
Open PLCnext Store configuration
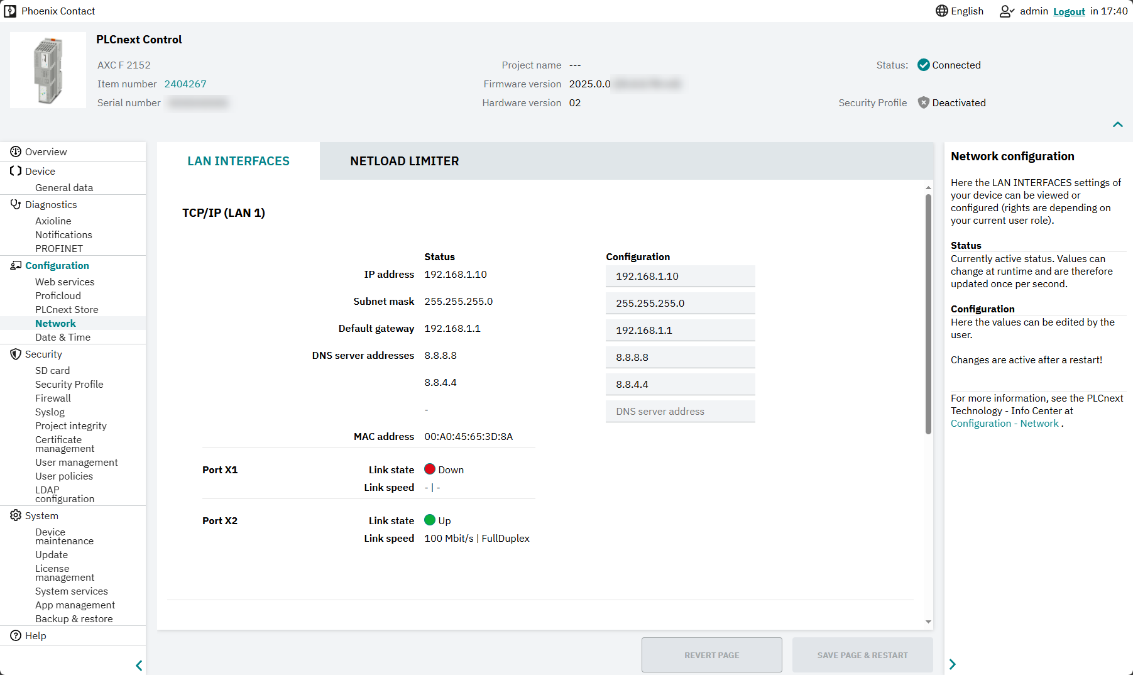point(67,309)
